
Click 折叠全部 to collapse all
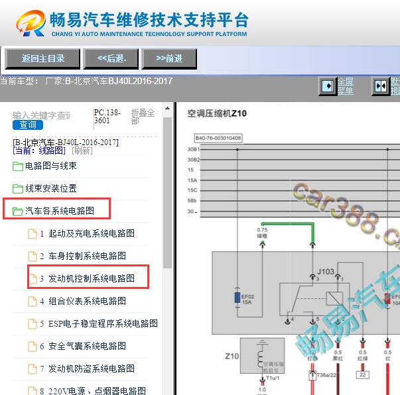[143, 117]
